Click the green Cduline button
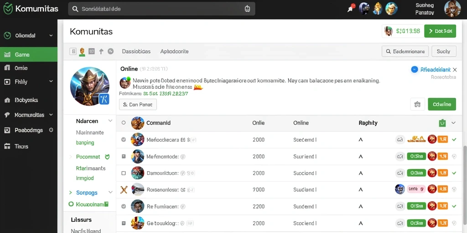This screenshot has height=233, width=467. point(442,104)
